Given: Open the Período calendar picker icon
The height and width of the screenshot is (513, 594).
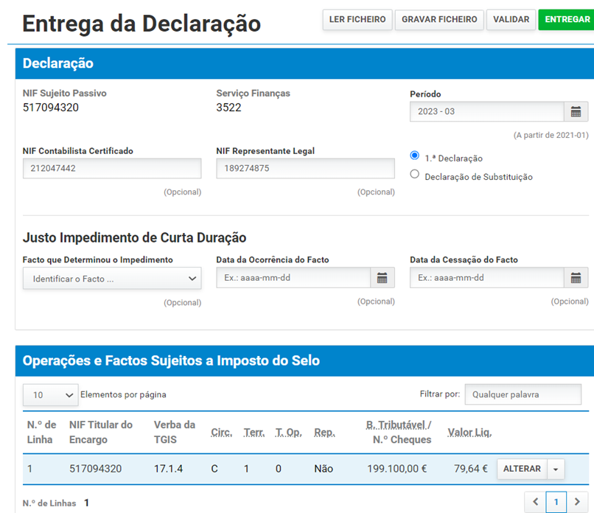Looking at the screenshot, I should click(576, 112).
